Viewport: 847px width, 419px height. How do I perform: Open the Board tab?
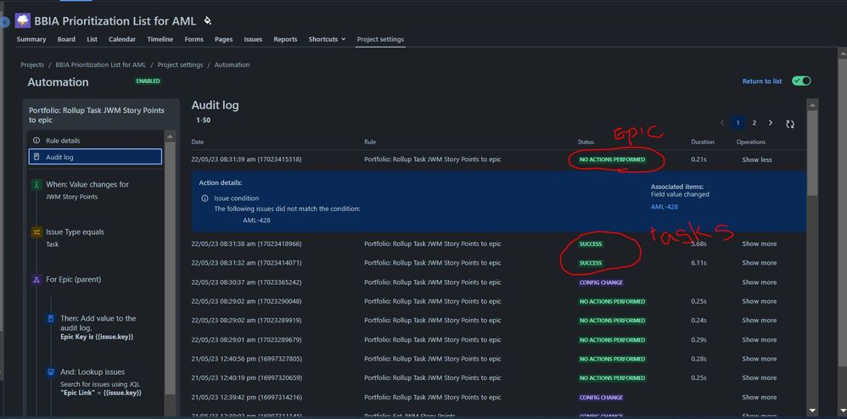[x=66, y=39]
